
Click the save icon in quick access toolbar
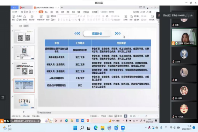click(x=22, y=12)
